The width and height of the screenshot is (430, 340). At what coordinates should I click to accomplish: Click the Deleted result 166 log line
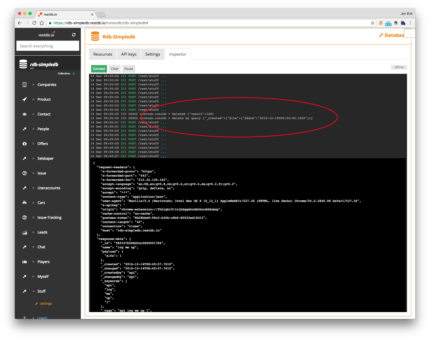(x=152, y=114)
